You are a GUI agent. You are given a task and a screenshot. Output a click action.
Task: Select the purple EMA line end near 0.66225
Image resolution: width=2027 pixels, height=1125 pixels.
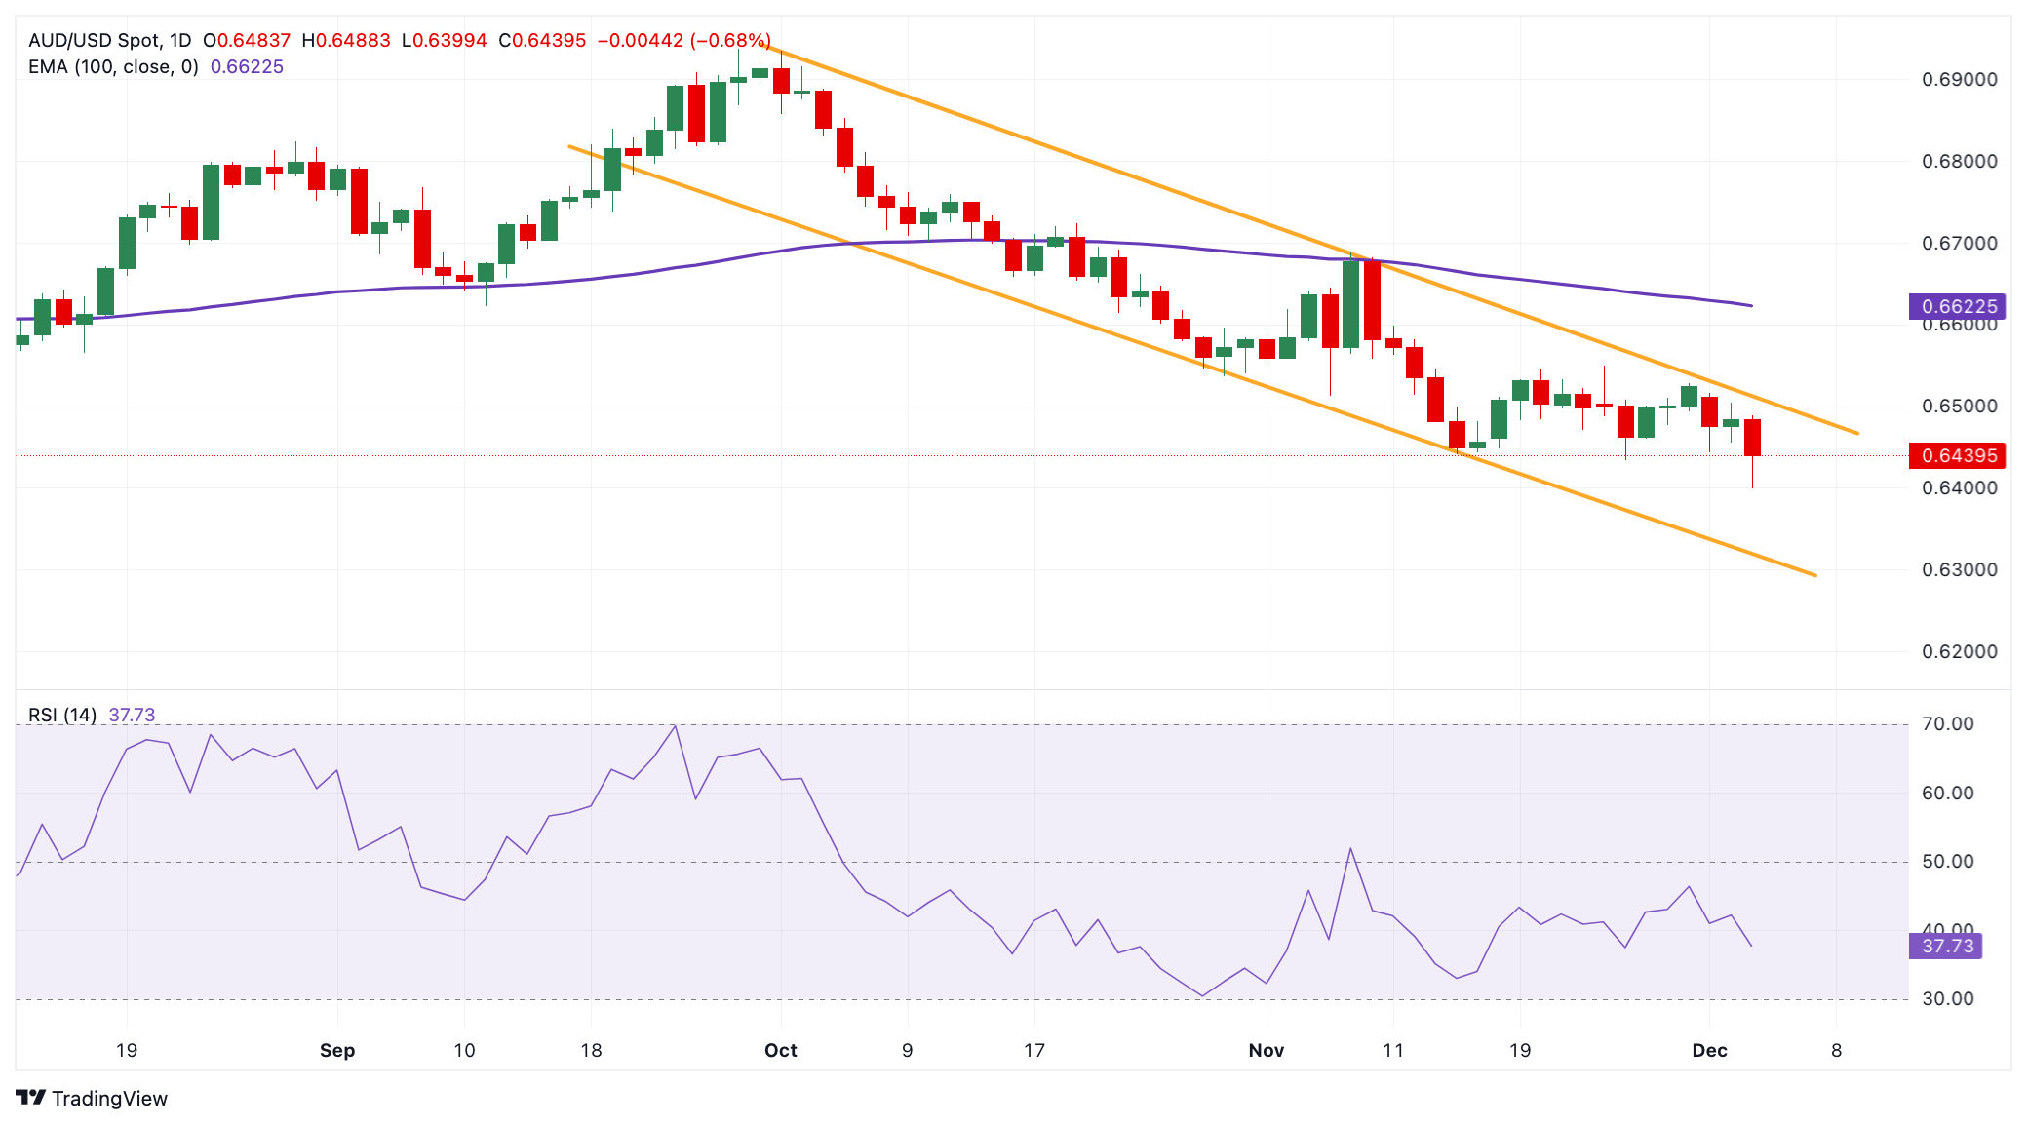pos(1750,305)
